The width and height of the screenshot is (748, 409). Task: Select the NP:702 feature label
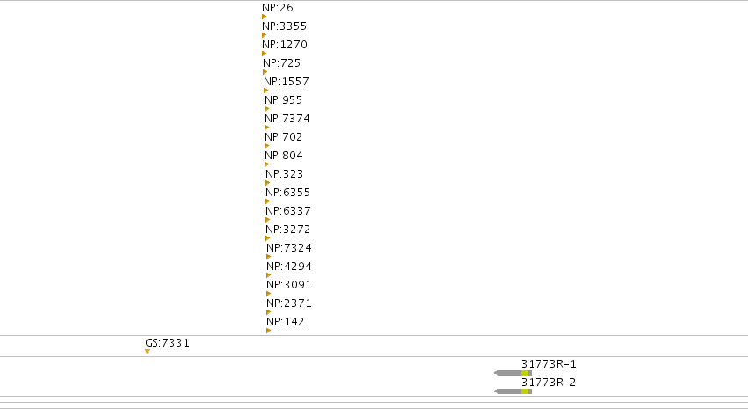(284, 137)
